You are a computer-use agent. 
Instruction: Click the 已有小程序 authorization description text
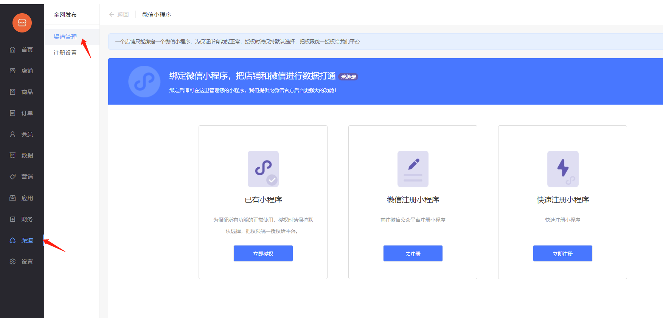coord(263,225)
